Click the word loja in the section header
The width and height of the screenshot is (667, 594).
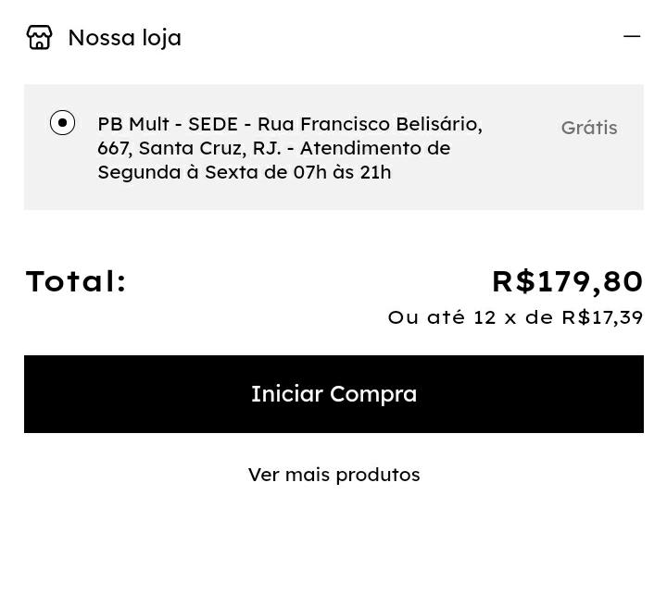coord(160,38)
